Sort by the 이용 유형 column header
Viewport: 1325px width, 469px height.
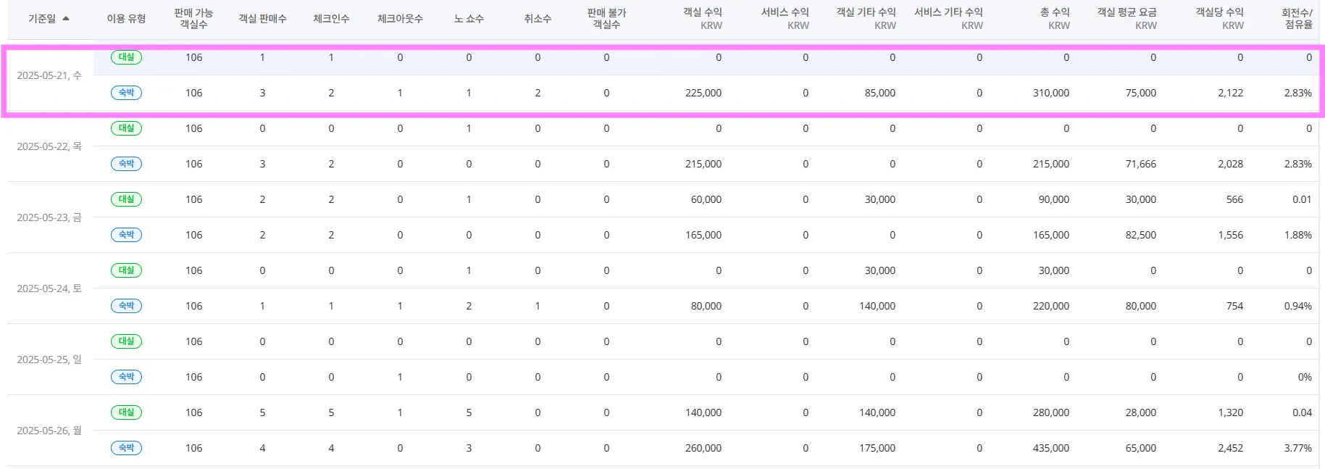point(126,19)
